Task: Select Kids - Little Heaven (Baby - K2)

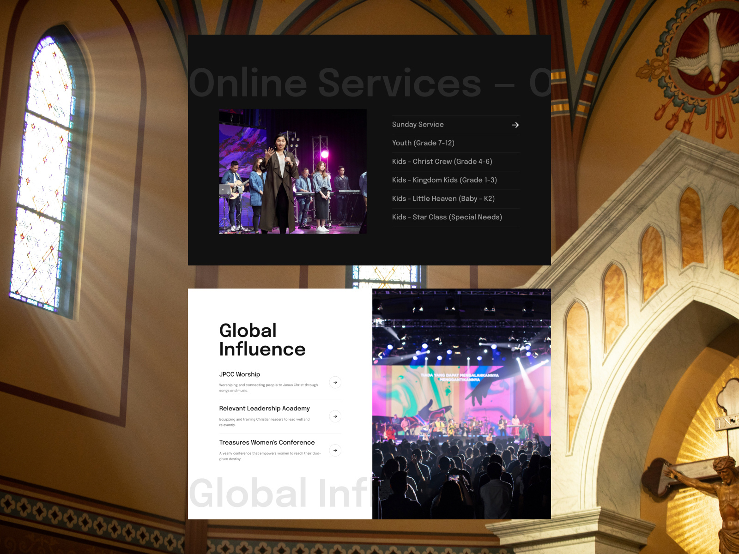Action: [x=442, y=199]
